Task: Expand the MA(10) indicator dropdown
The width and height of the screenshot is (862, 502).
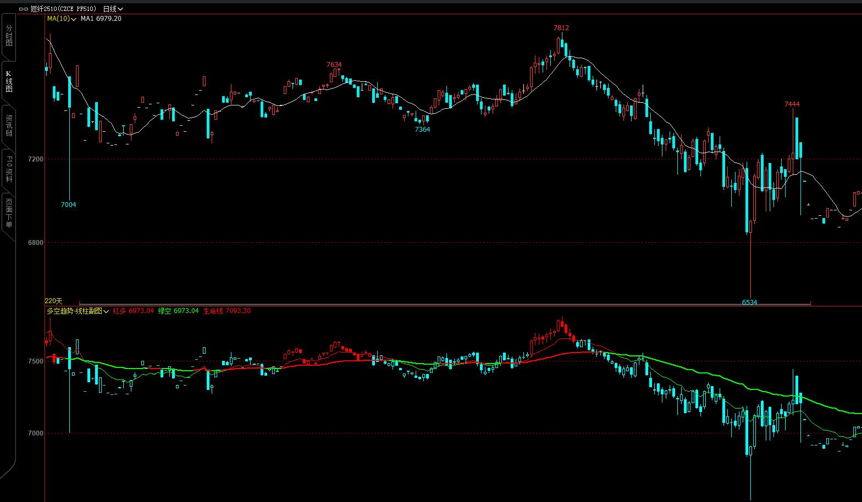Action: tap(62, 19)
